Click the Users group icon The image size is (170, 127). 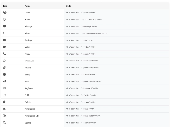(x=5, y=13)
